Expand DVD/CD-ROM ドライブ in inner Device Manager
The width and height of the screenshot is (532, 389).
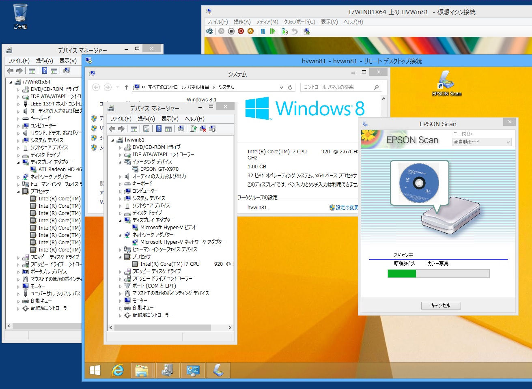[121, 147]
